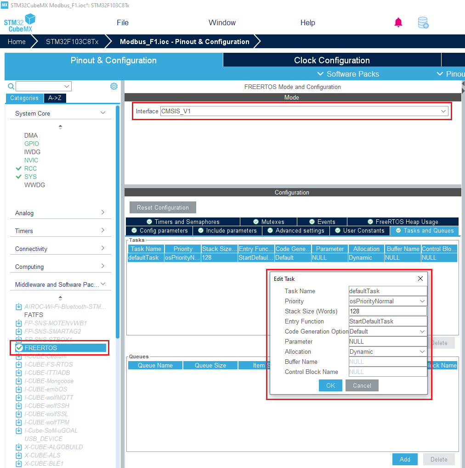This screenshot has width=465, height=468.
Task: Open the search field dropdown arrow
Action: [67, 87]
